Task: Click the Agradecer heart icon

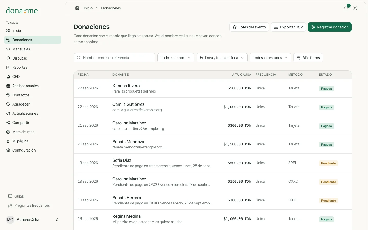Action: (8, 104)
